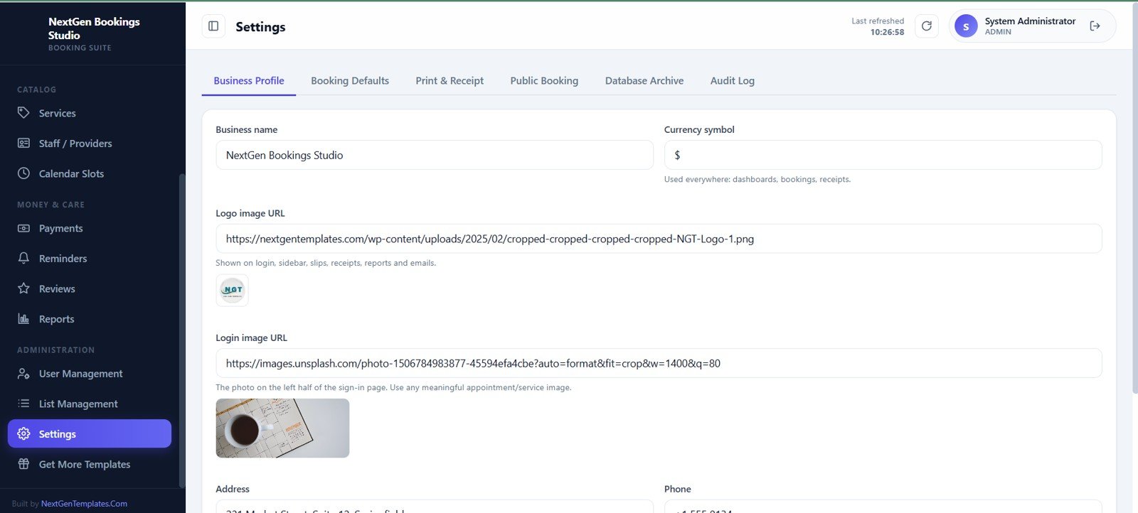The height and width of the screenshot is (513, 1138).
Task: Switch to the Booking Defaults tab
Action: [x=350, y=81]
